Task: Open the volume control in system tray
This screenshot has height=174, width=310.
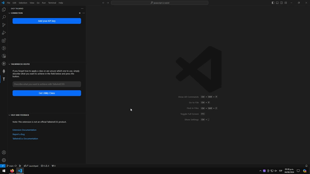Action: pos(276,171)
